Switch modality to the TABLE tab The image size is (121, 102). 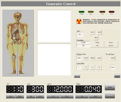coord(97,43)
